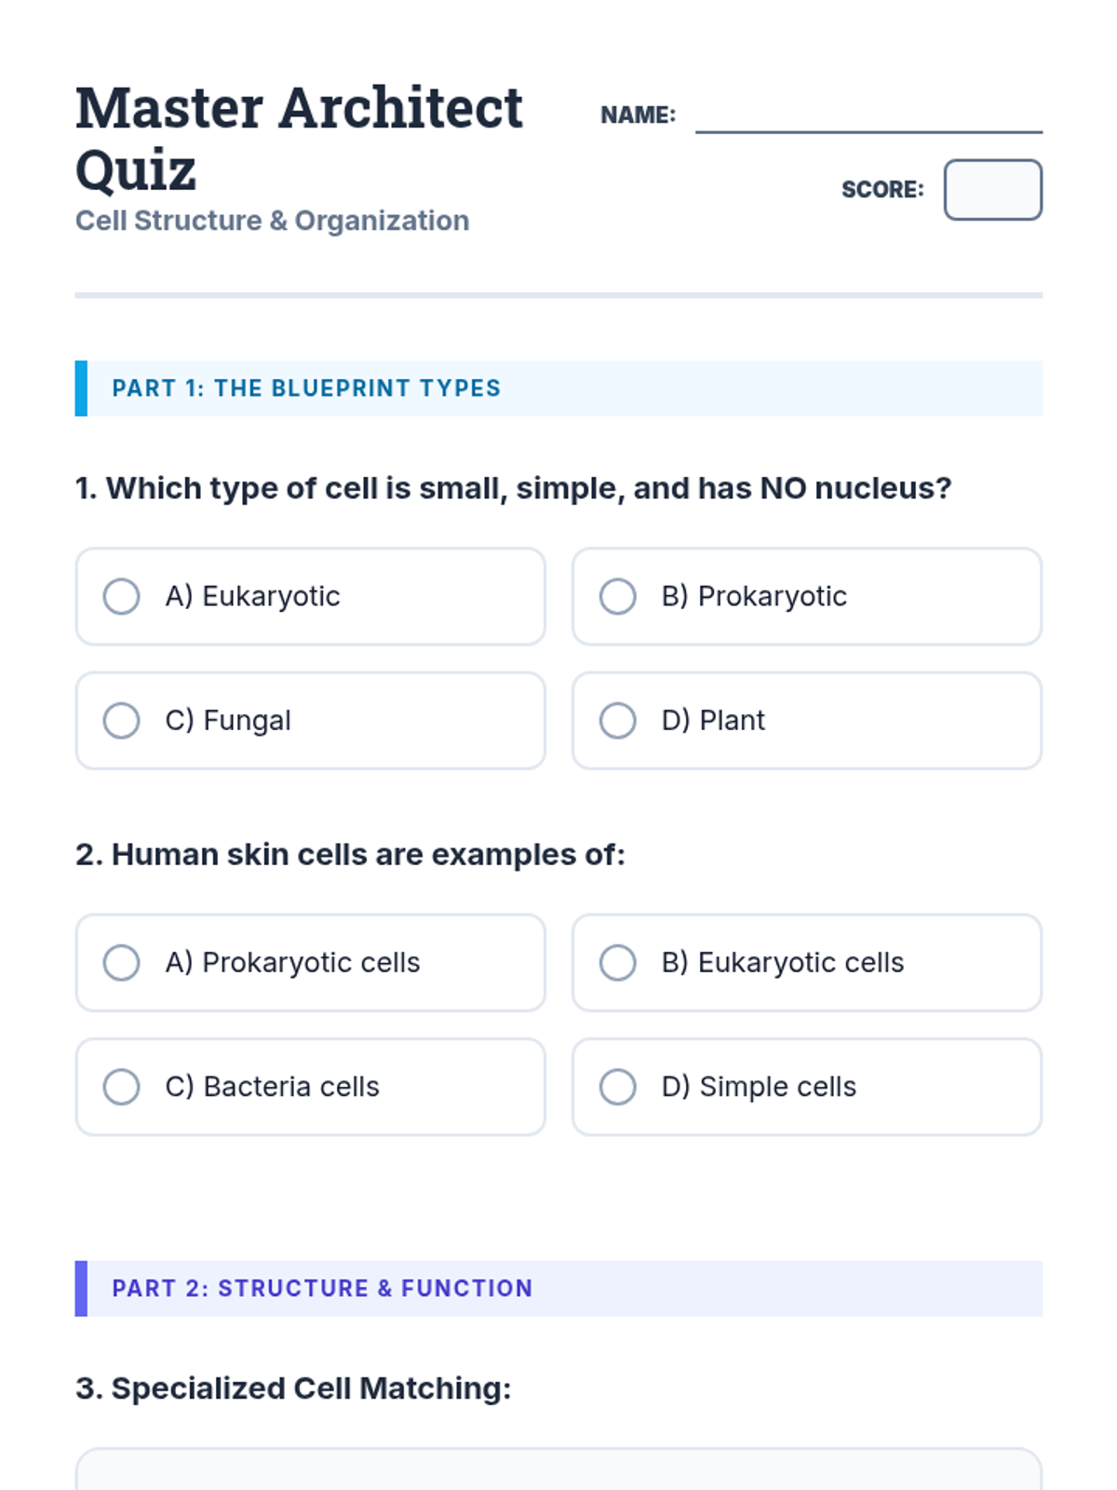Select radio button for A) Eukaryotic
The height and width of the screenshot is (1490, 1117).
coord(122,596)
